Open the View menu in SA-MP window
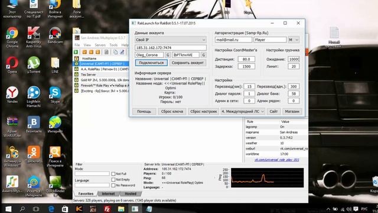The height and width of the screenshot is (213, 378). click(x=87, y=45)
